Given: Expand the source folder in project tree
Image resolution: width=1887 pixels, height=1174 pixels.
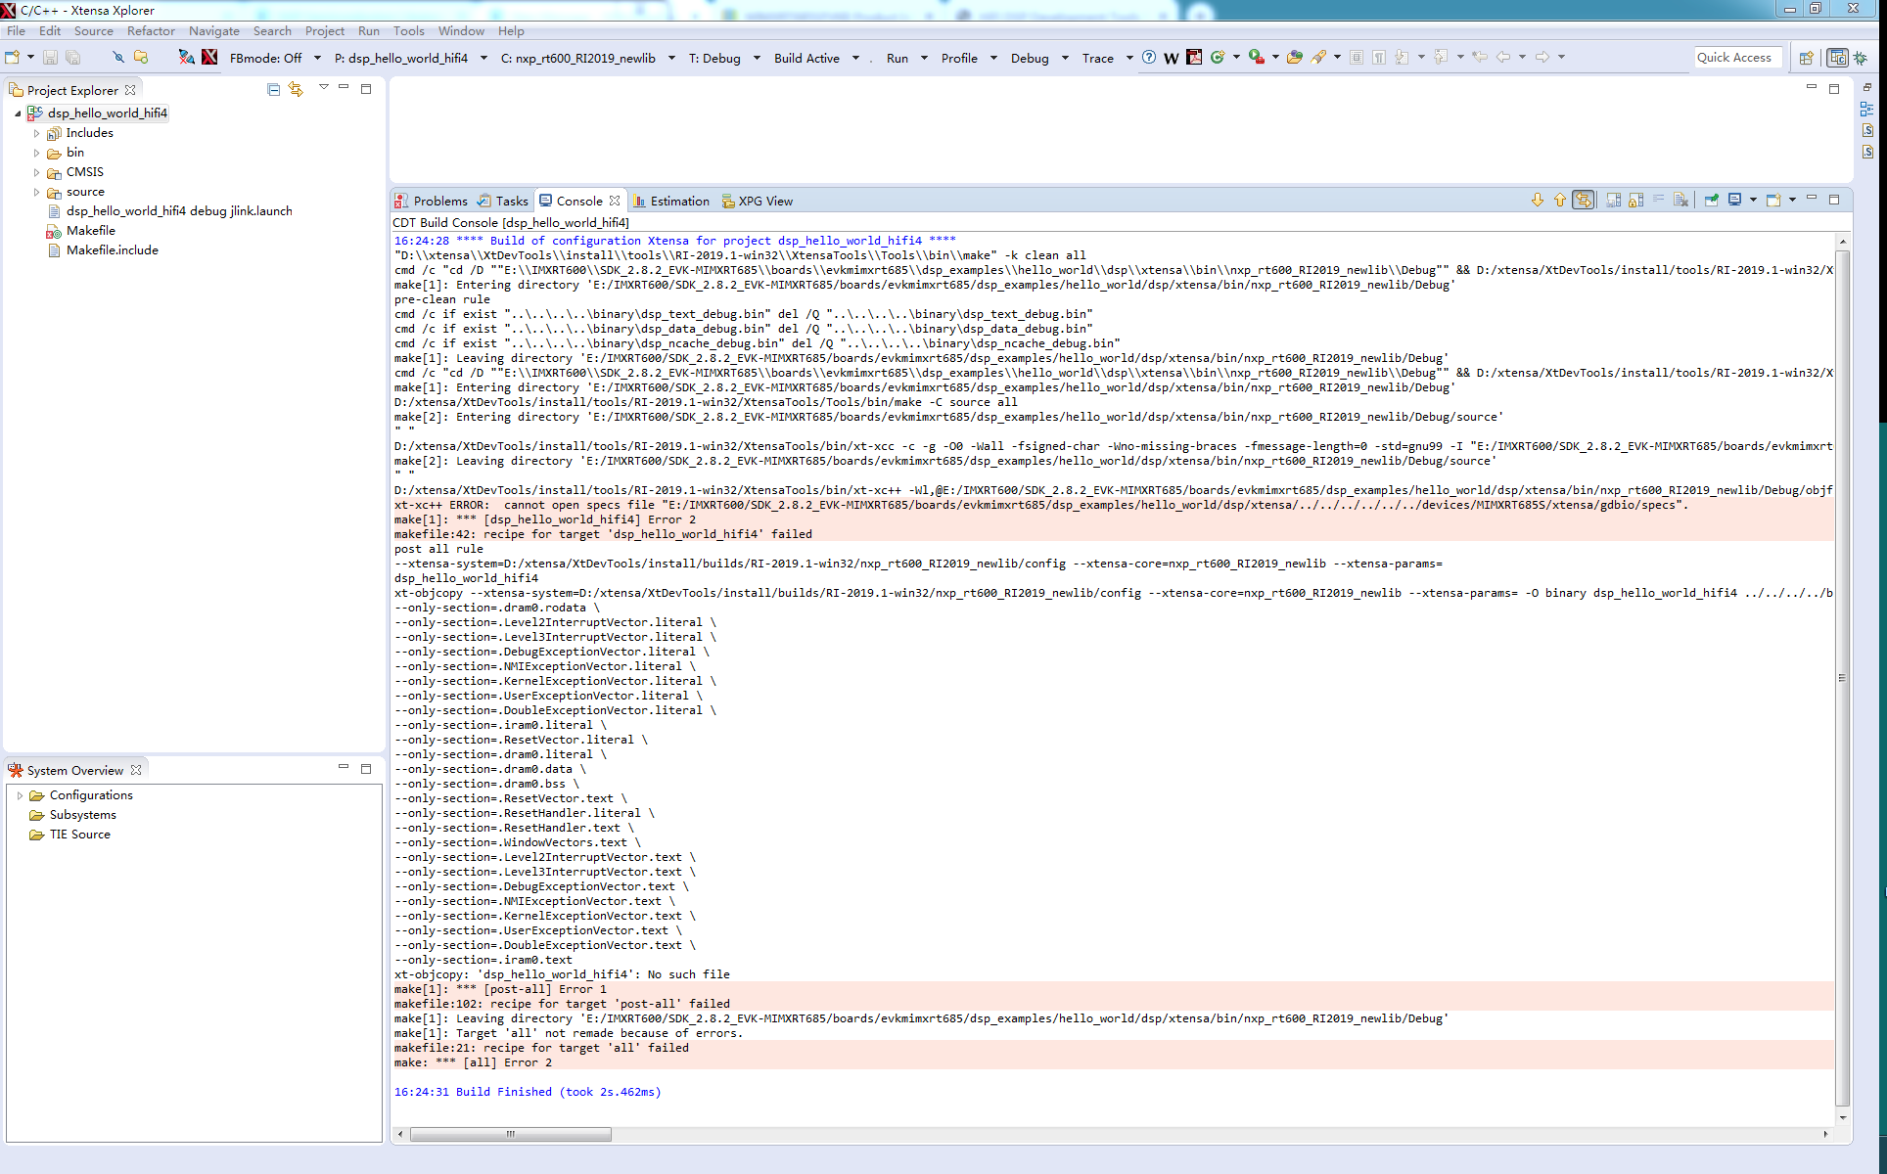Looking at the screenshot, I should 37,192.
